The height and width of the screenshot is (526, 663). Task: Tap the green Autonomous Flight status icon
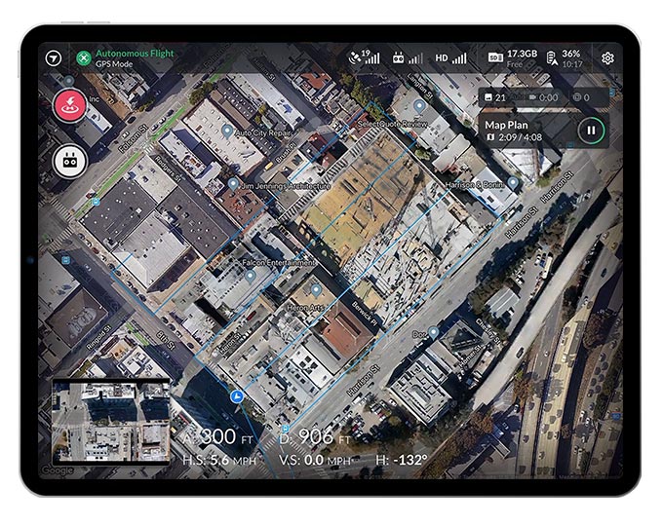84,57
